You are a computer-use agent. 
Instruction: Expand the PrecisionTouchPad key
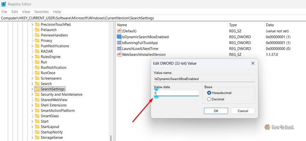pyautogui.click(x=32, y=24)
